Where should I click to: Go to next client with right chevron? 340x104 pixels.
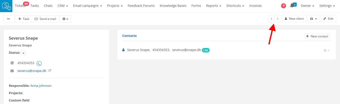tap(278, 19)
